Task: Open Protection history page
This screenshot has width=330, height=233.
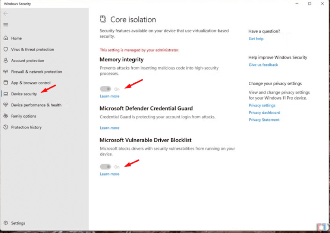Action: pyautogui.click(x=26, y=127)
